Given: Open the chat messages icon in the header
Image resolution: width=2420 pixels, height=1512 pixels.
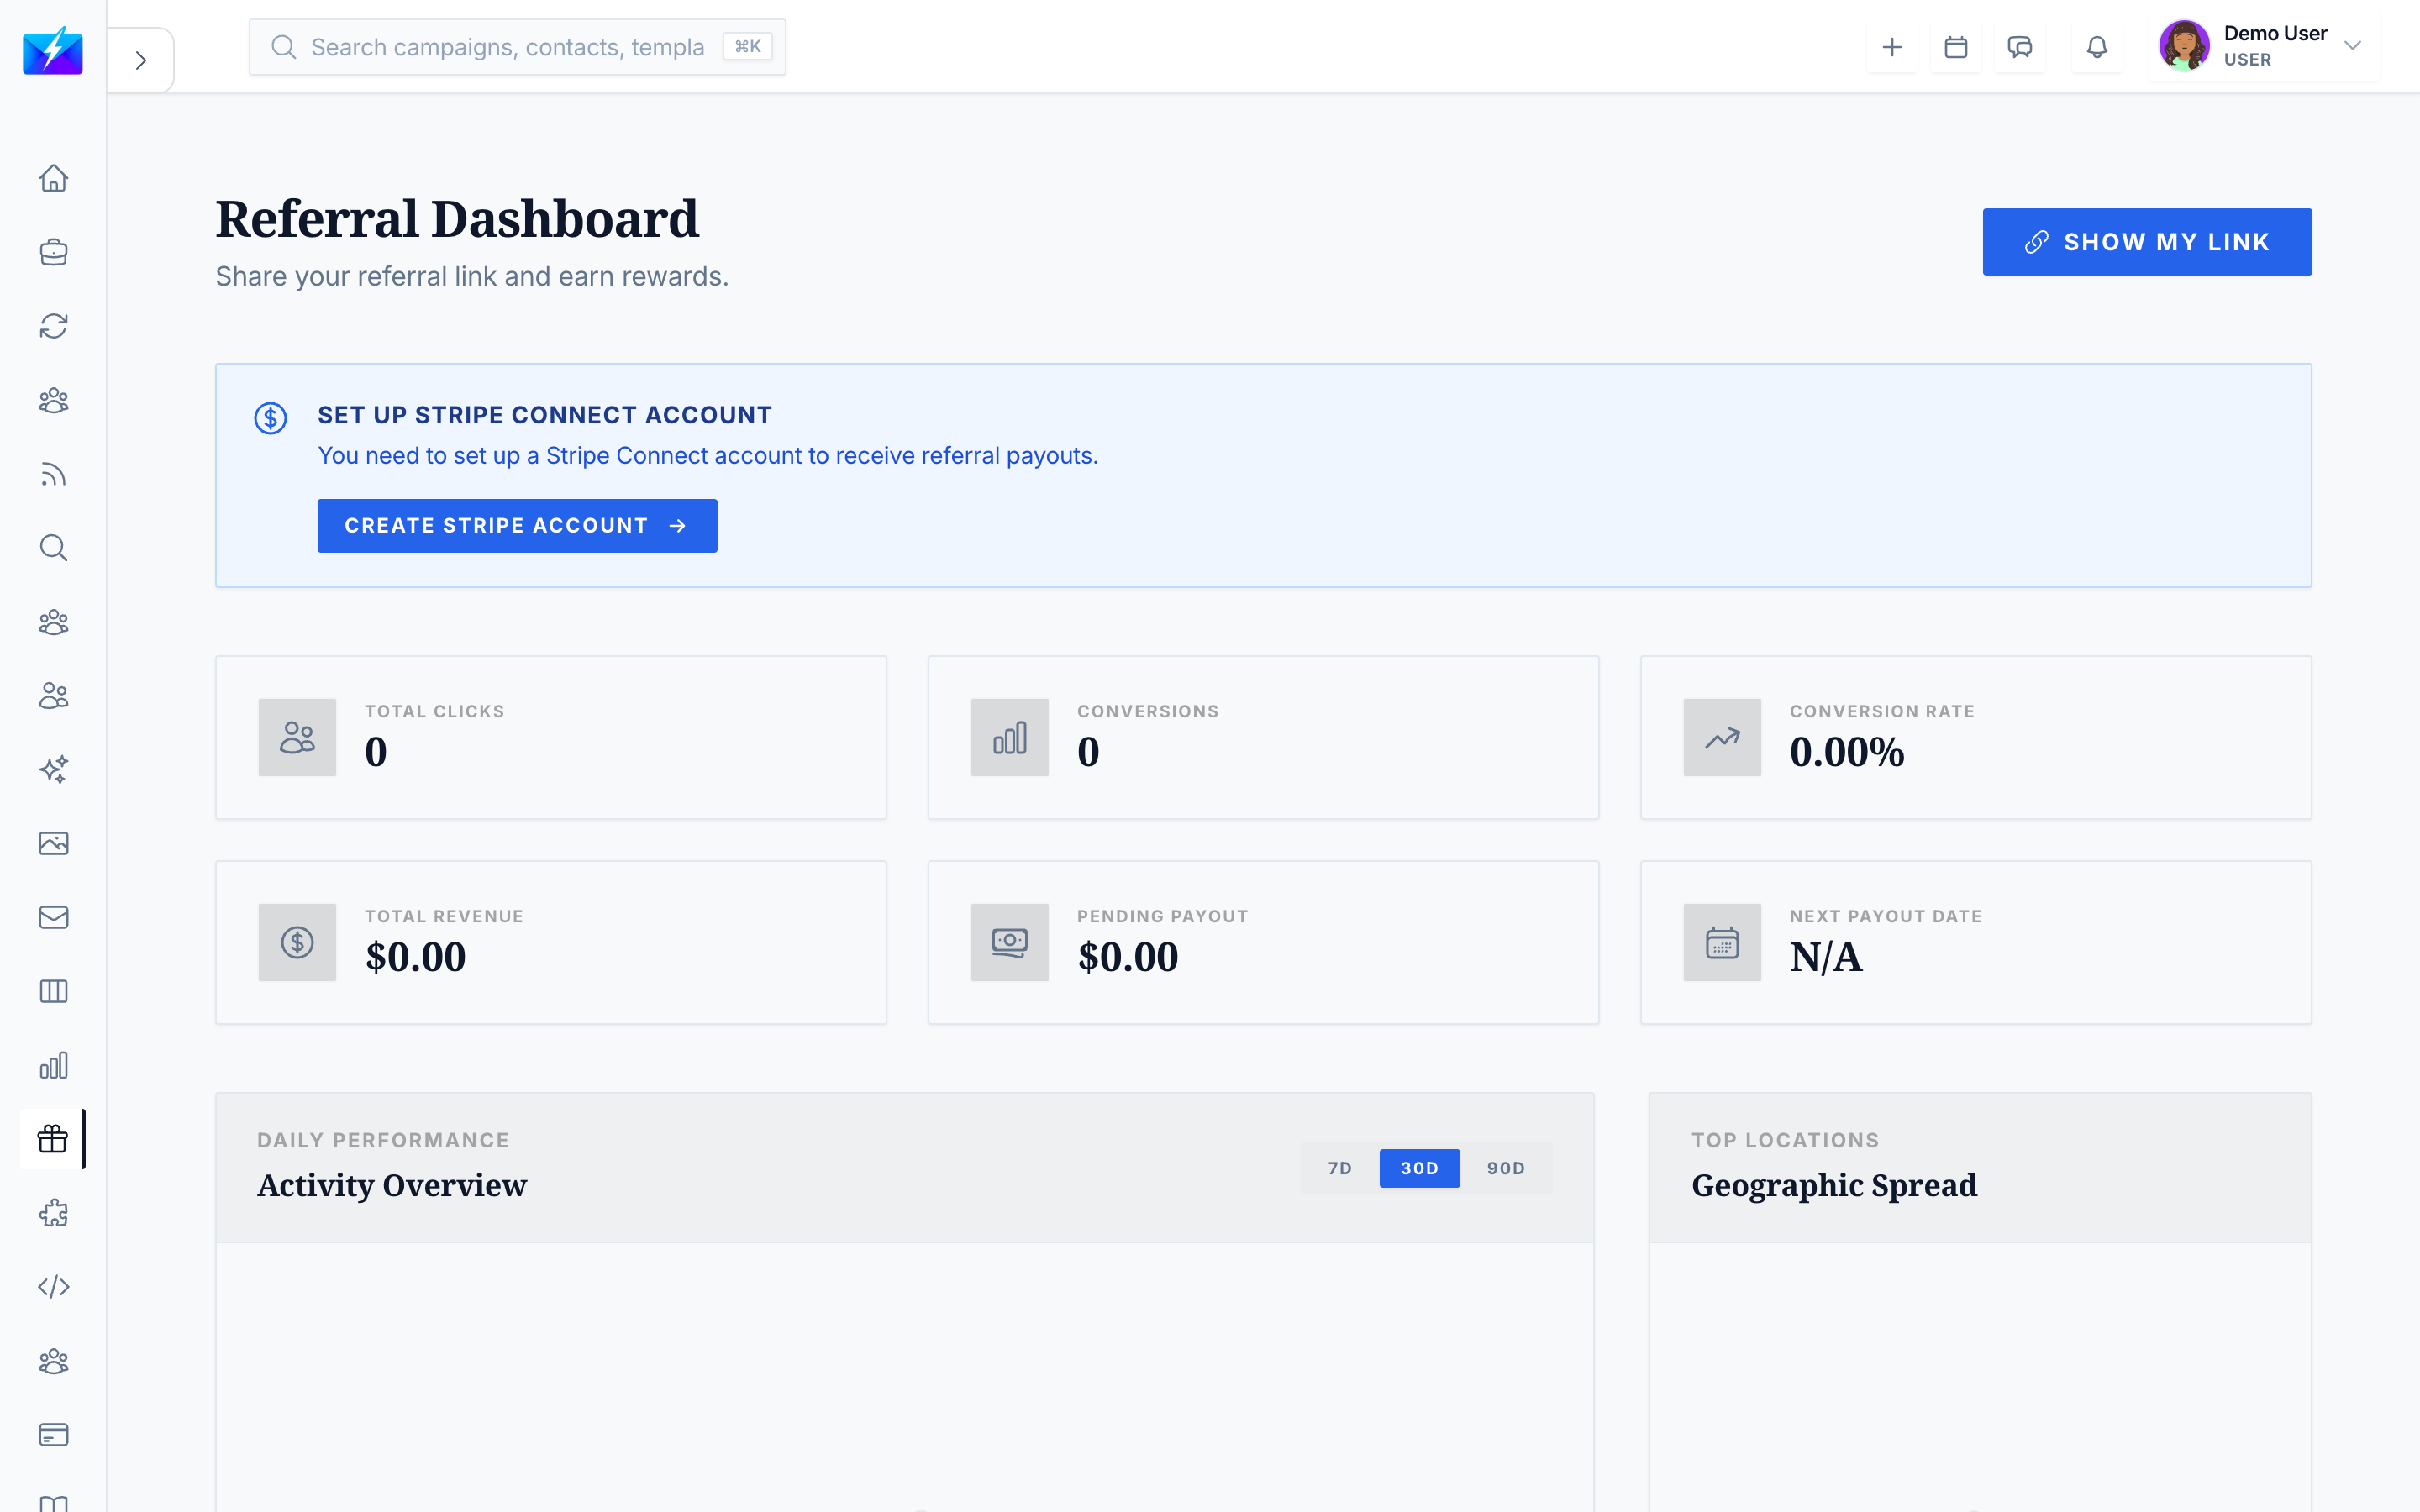Looking at the screenshot, I should [2020, 47].
